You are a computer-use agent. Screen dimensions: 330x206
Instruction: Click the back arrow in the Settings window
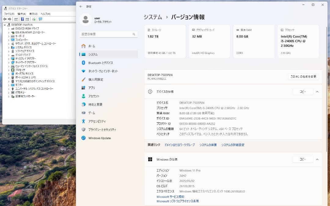(81, 6)
